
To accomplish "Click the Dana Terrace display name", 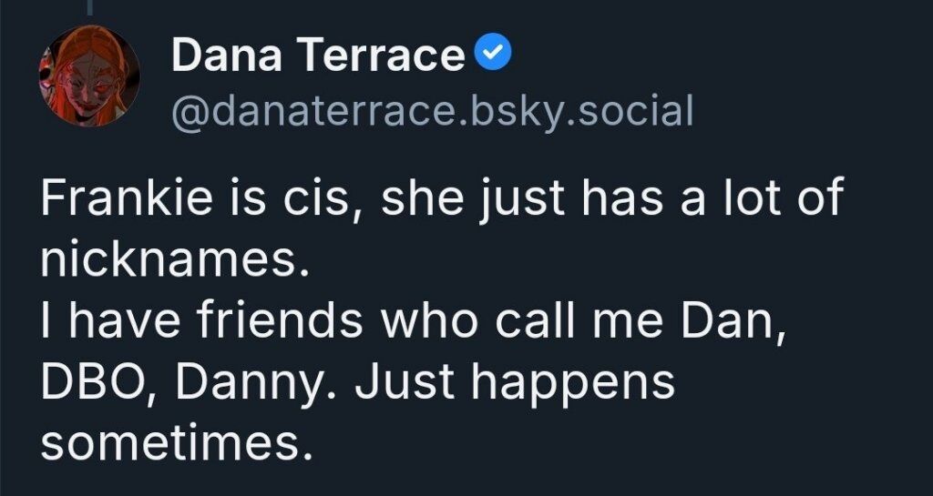I will point(317,57).
